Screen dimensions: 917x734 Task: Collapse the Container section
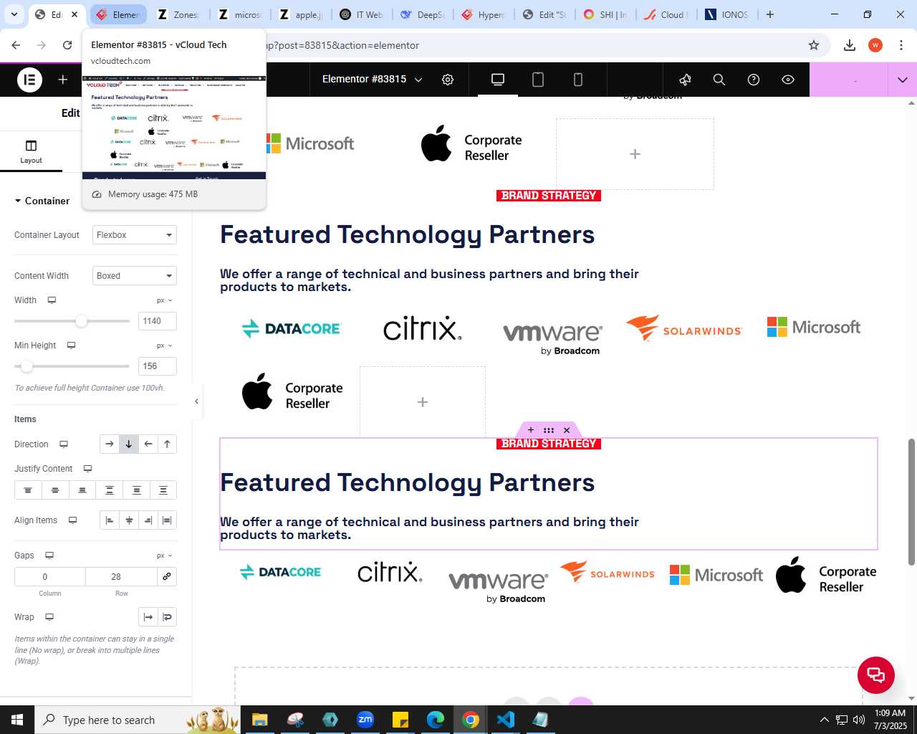42,201
